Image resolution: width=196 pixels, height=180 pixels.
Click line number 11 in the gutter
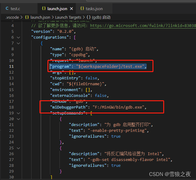11,67
